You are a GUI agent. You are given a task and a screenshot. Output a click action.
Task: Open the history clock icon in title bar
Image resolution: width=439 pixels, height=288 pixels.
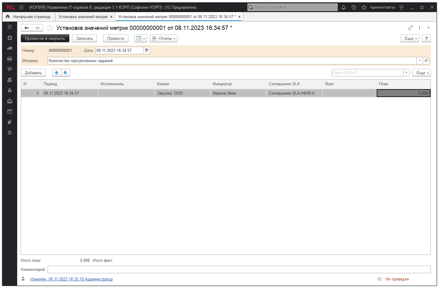click(x=354, y=7)
